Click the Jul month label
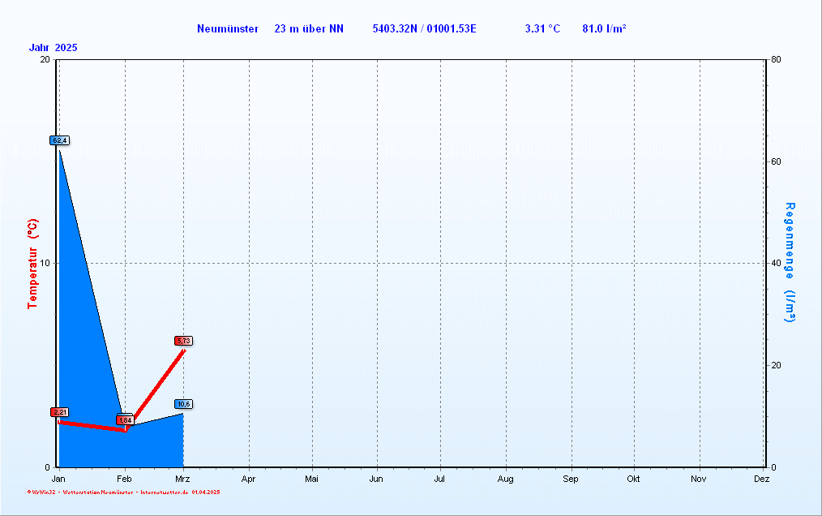 439,479
